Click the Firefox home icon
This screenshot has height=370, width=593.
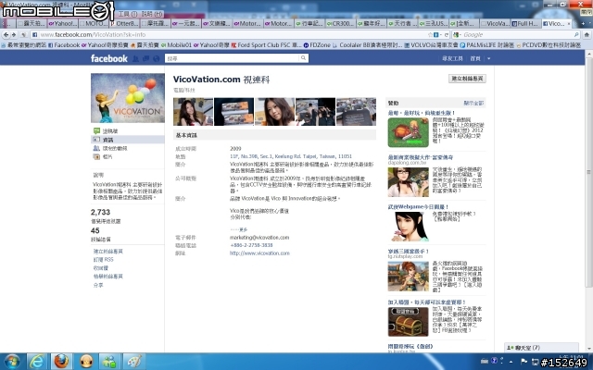coord(587,34)
